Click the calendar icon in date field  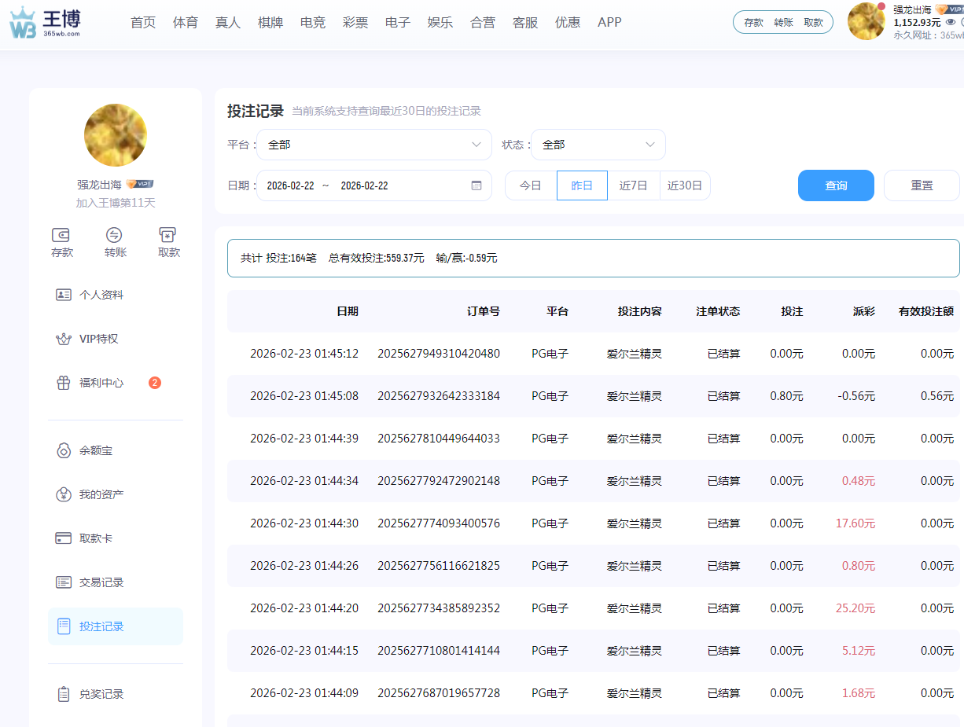coord(476,185)
